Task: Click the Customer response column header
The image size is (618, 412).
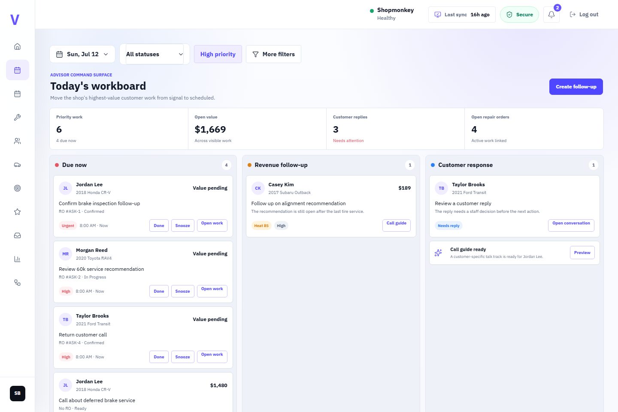Action: tap(515, 165)
